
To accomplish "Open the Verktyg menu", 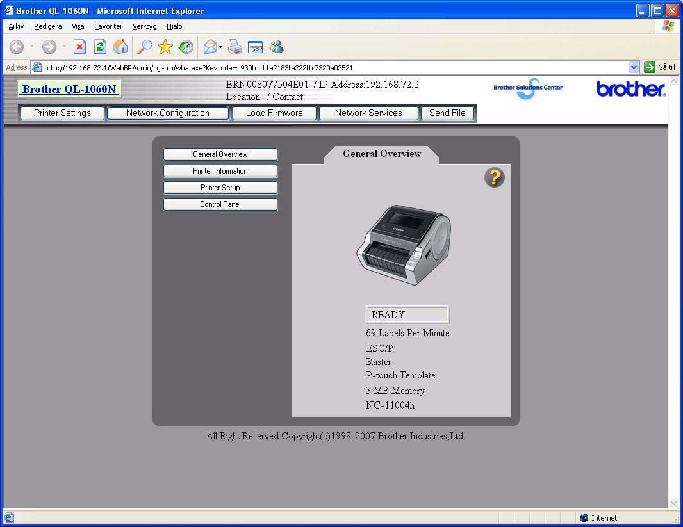I will pos(145,26).
